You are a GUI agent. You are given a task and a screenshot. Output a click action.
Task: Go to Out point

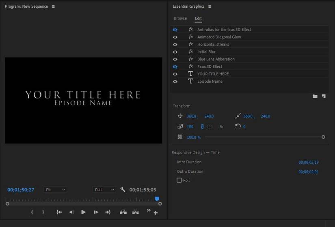coord(108,212)
